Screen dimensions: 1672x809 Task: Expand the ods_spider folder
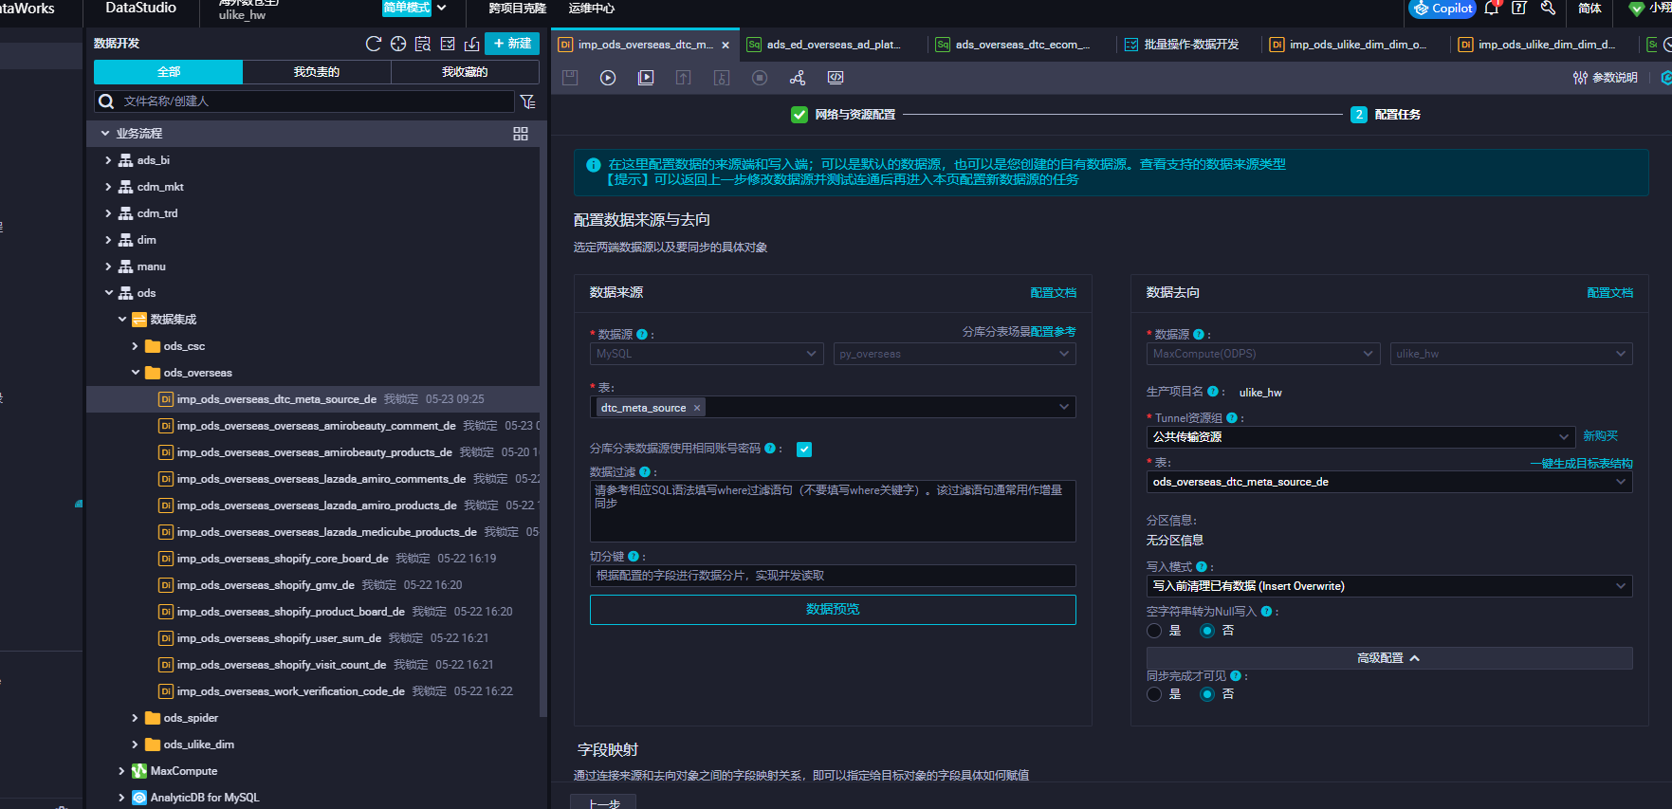pyautogui.click(x=135, y=718)
